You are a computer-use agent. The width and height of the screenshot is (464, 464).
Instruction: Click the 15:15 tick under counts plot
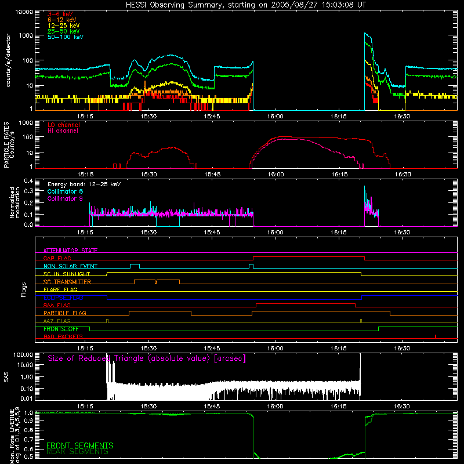point(85,117)
